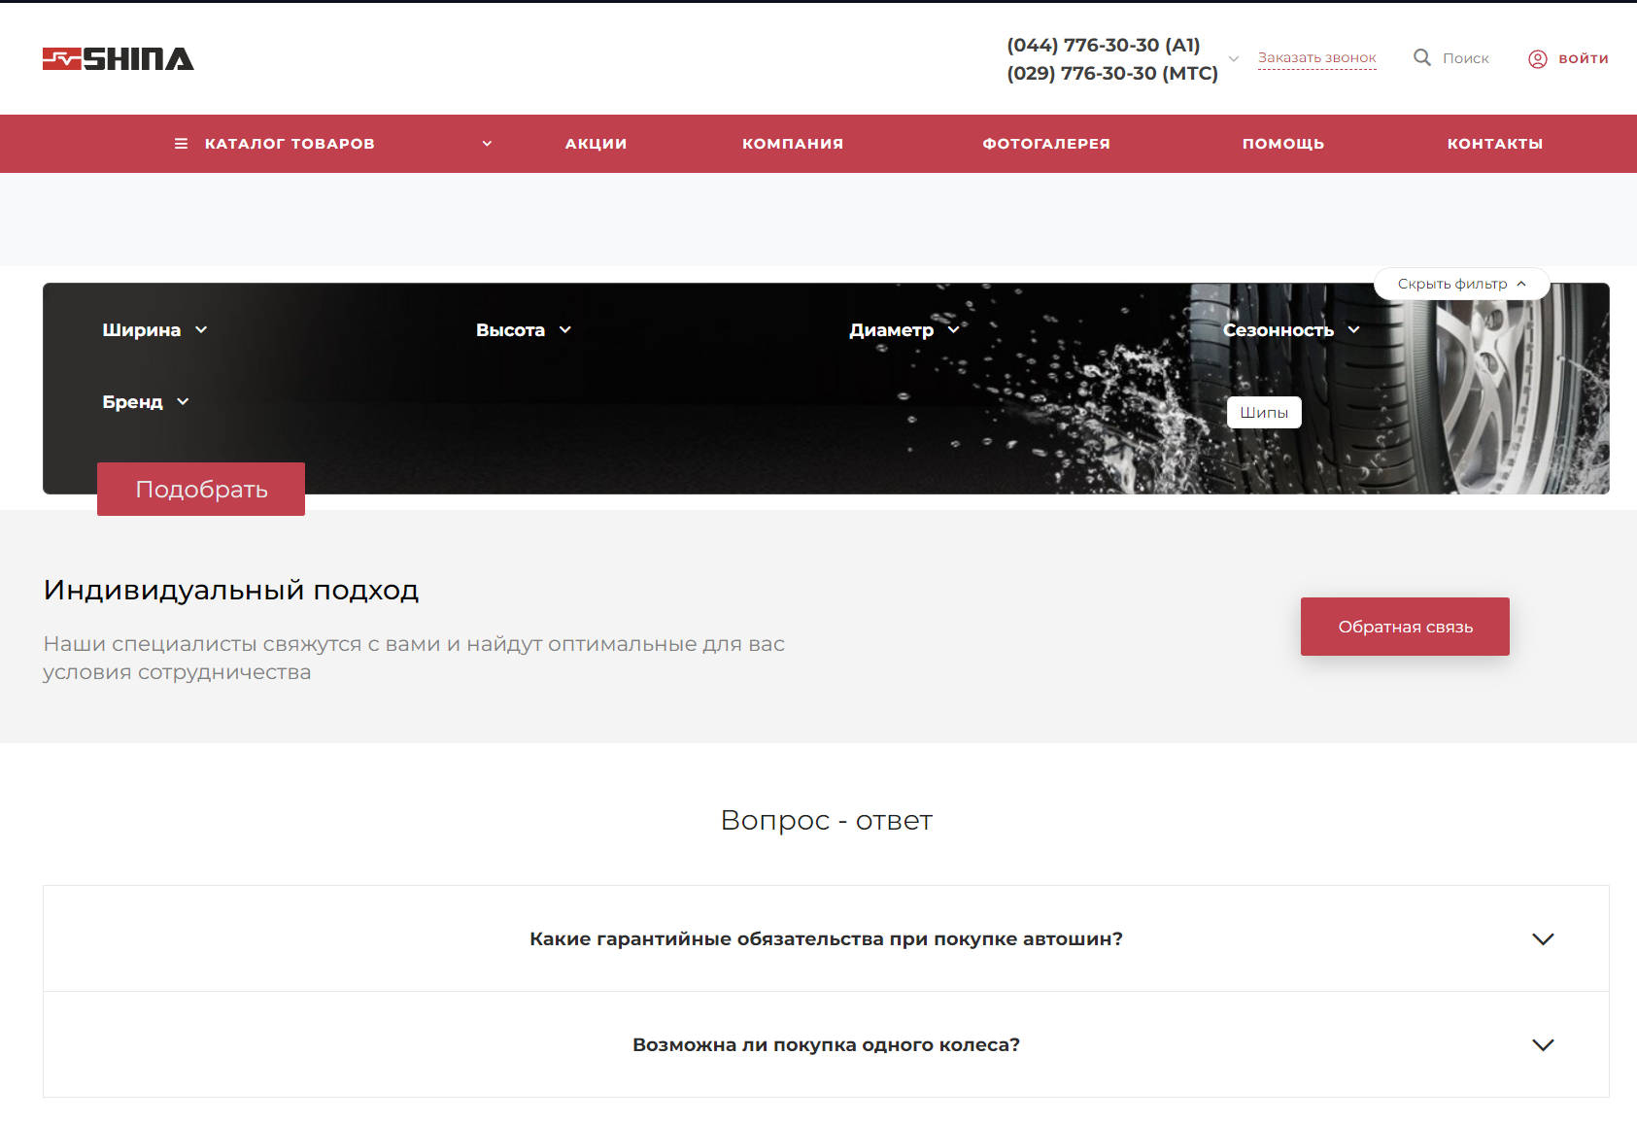Open the Каталог товаров dropdown arrow
The width and height of the screenshot is (1637, 1123).
click(x=487, y=144)
